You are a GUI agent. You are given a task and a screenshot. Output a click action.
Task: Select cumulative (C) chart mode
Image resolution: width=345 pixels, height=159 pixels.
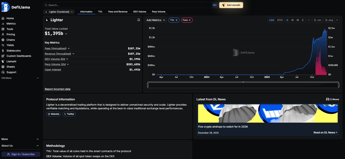(x=303, y=20)
